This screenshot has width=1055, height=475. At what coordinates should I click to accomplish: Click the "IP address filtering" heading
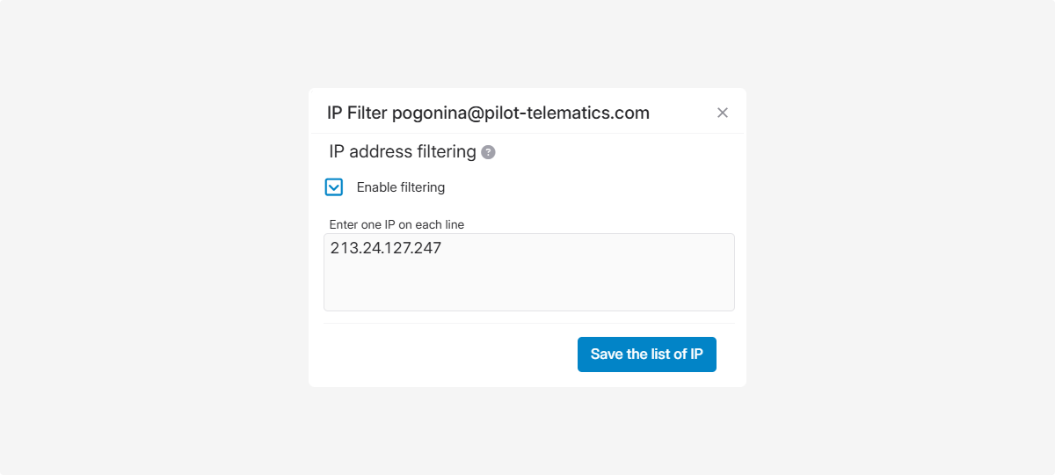coord(403,151)
